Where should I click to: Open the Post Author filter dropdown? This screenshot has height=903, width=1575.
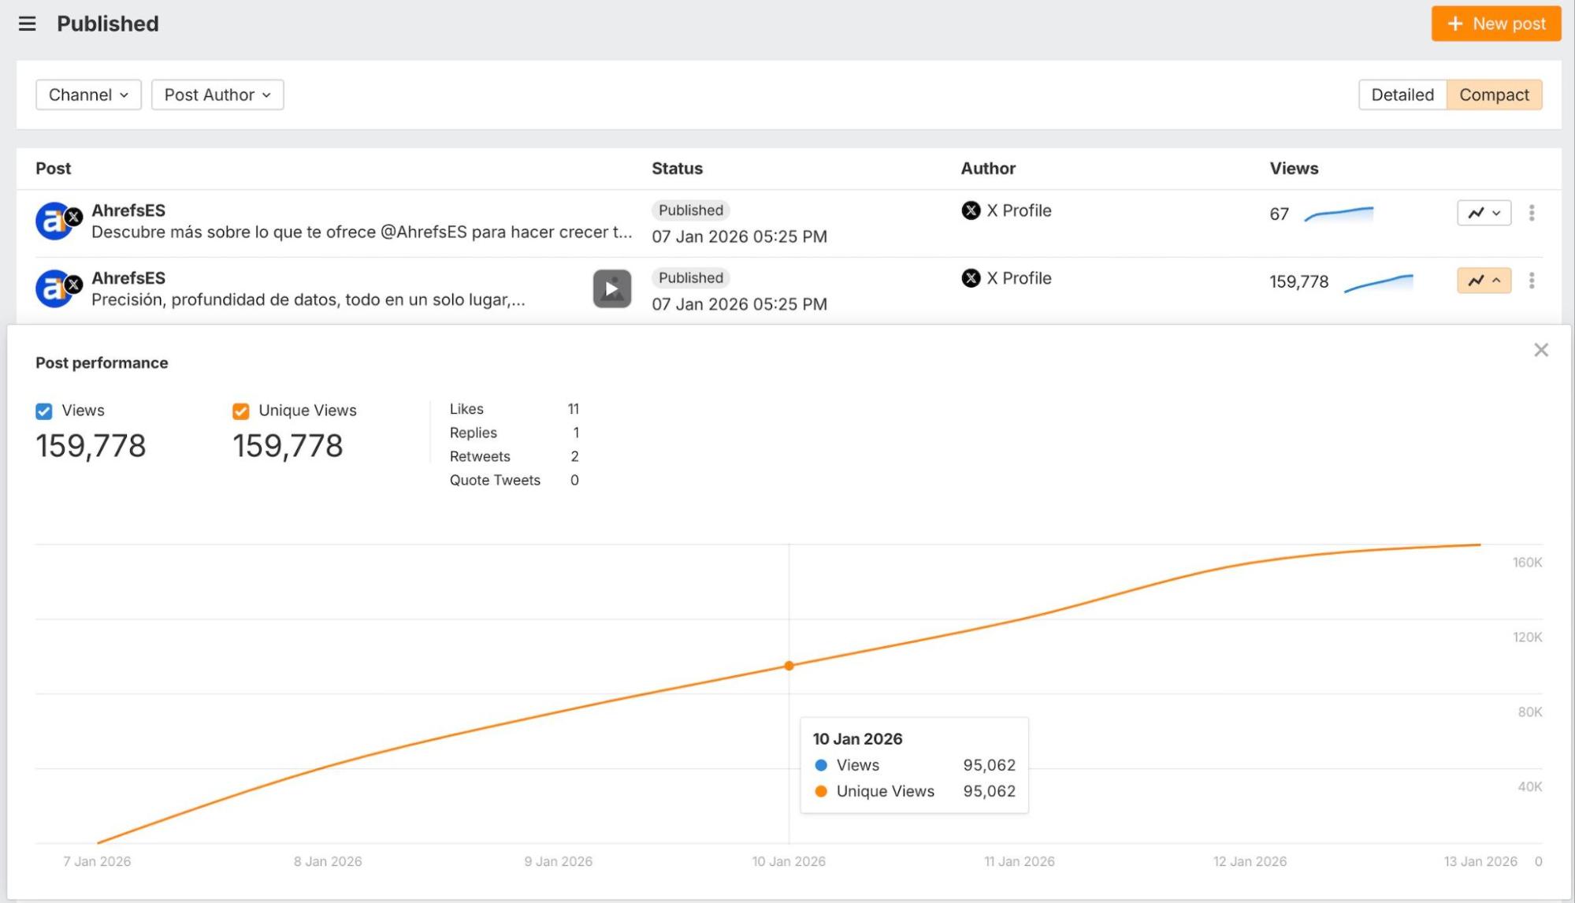point(217,95)
